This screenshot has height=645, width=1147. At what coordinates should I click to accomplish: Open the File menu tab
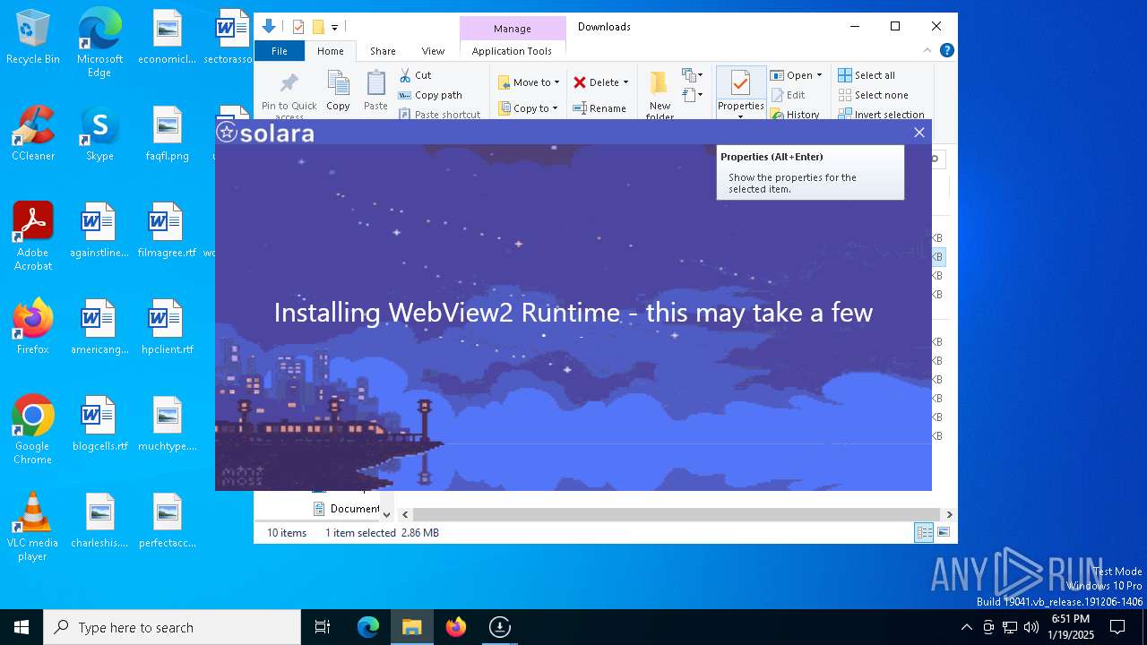point(280,51)
